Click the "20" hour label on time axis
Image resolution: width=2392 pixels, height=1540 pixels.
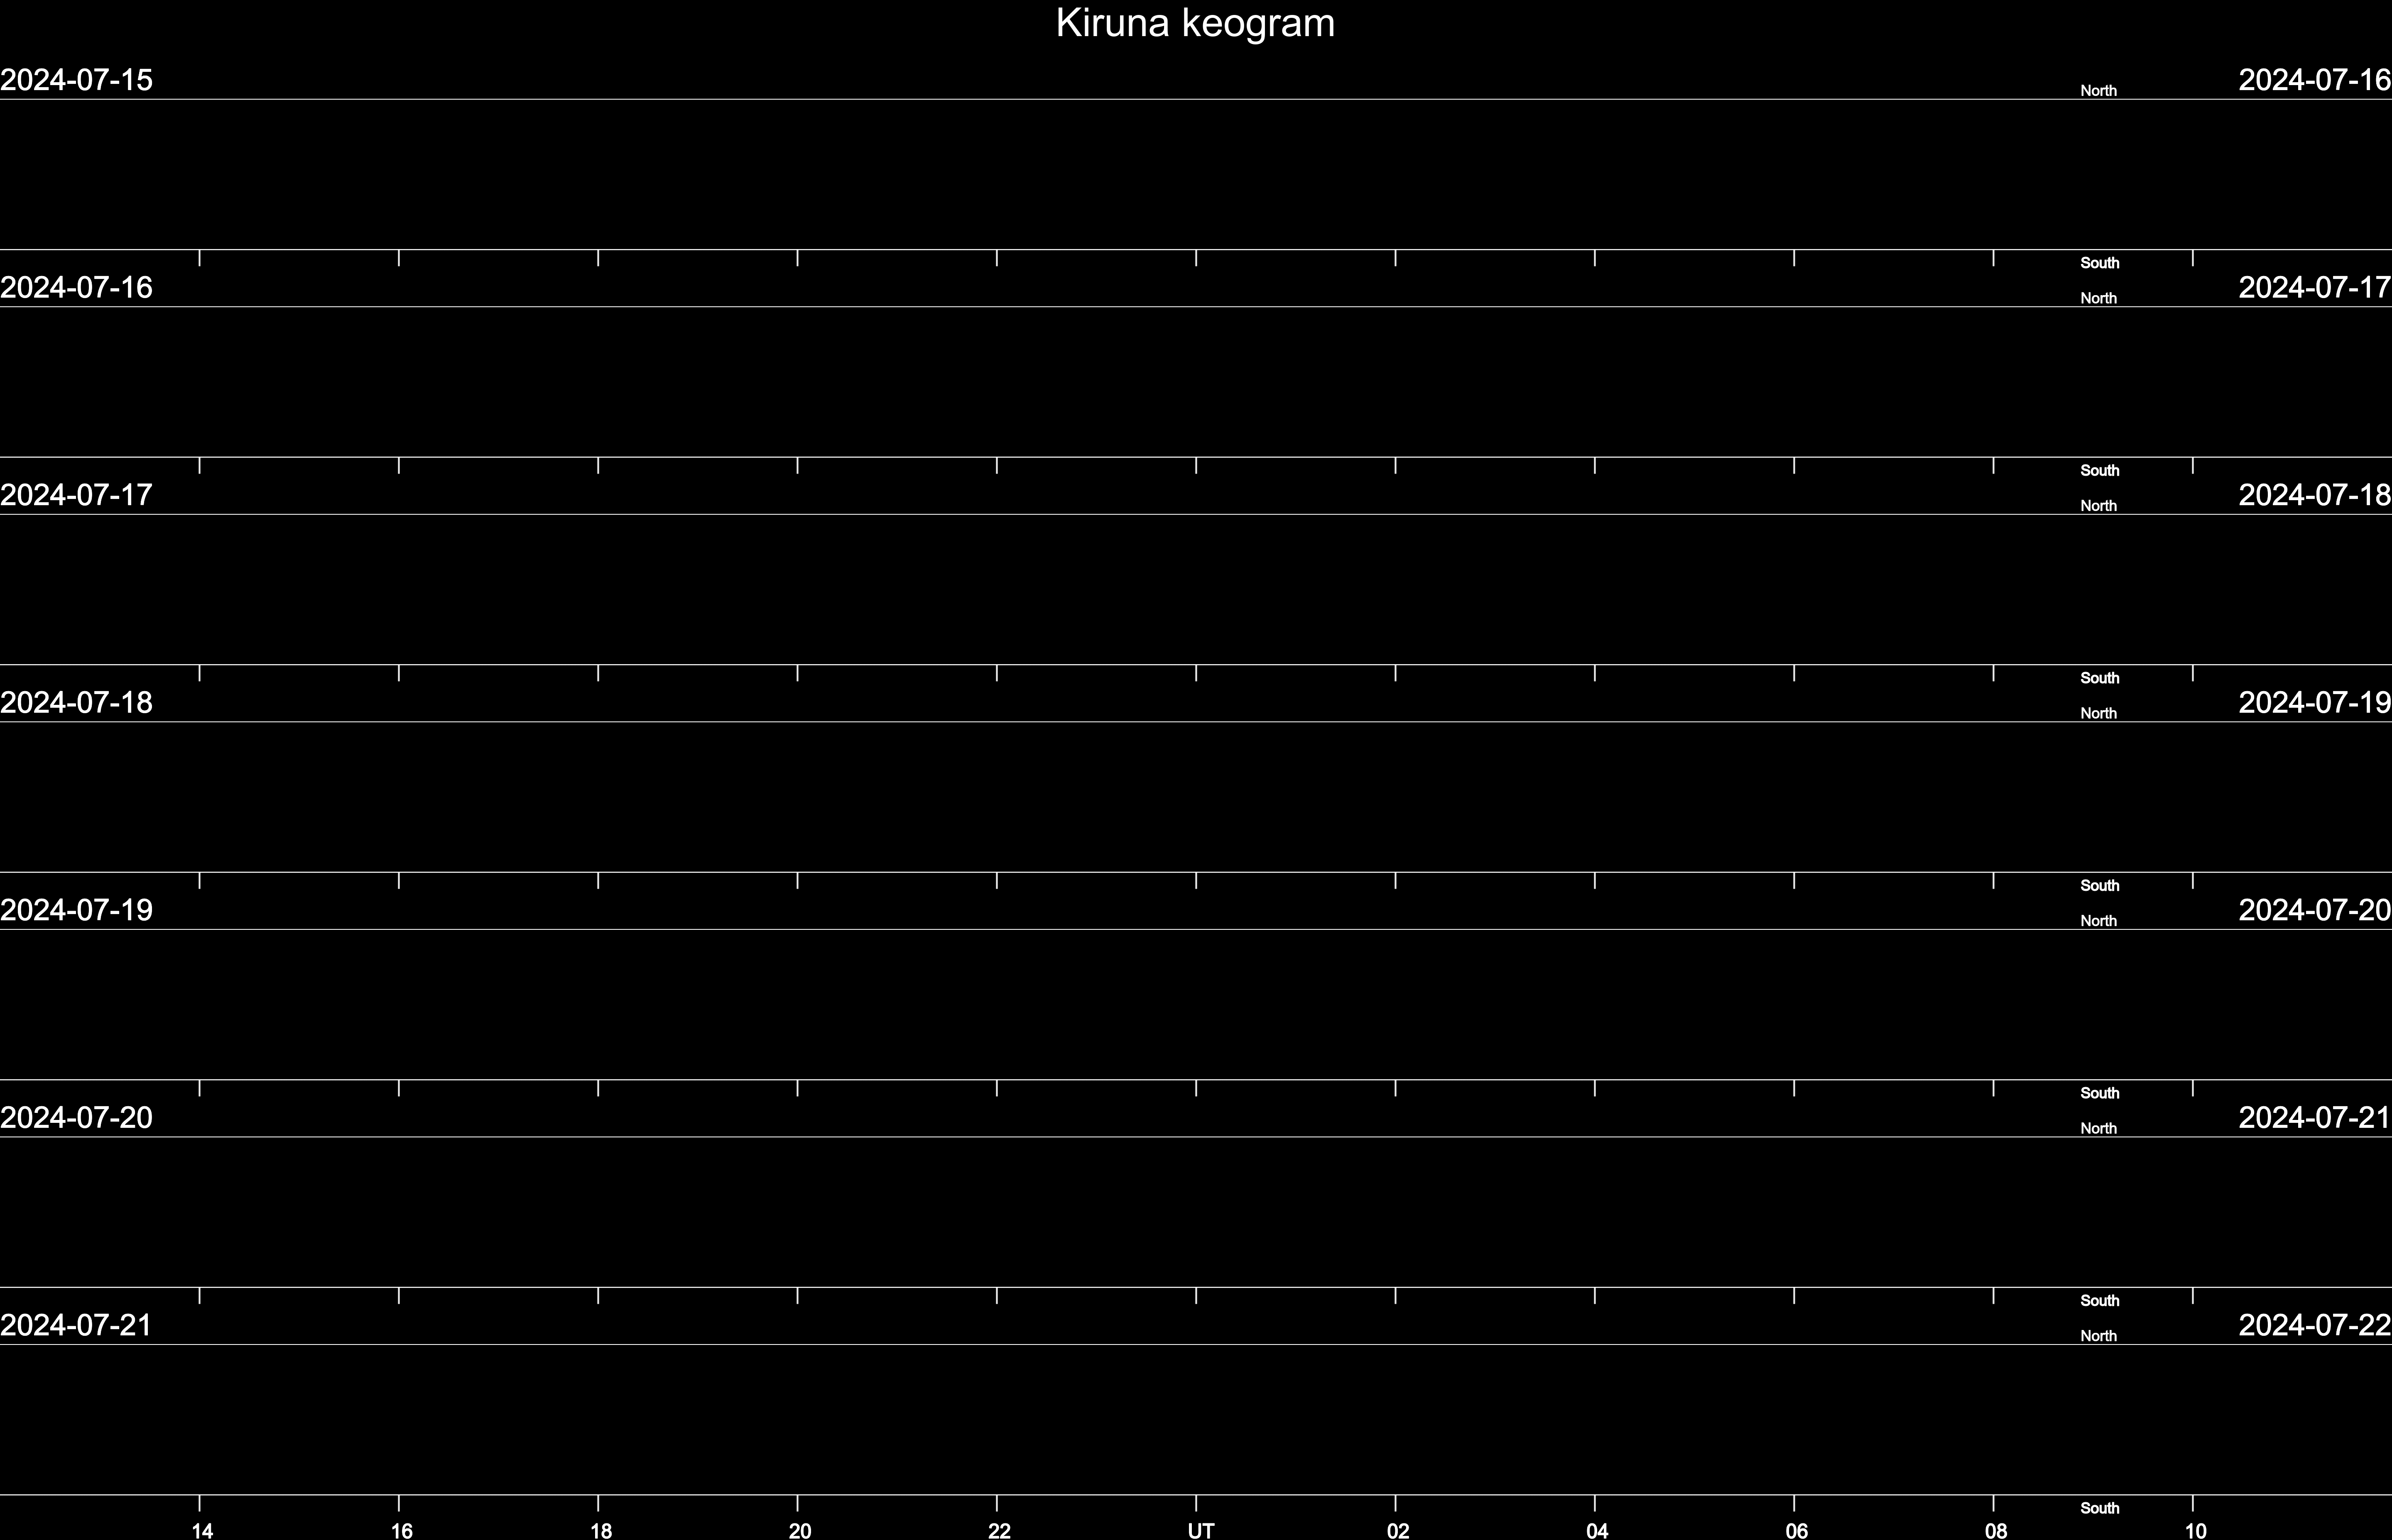coord(800,1530)
